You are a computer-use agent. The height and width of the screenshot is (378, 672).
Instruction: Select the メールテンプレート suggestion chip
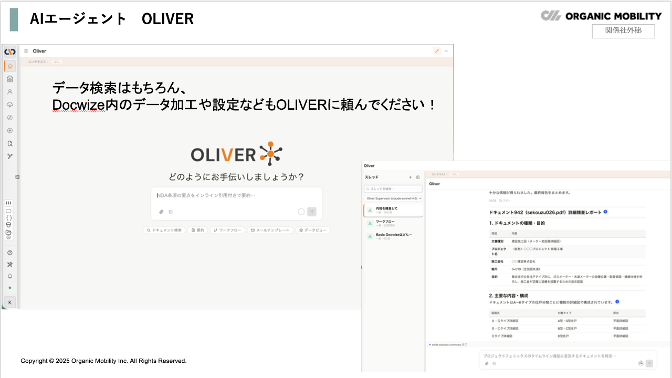click(x=270, y=230)
